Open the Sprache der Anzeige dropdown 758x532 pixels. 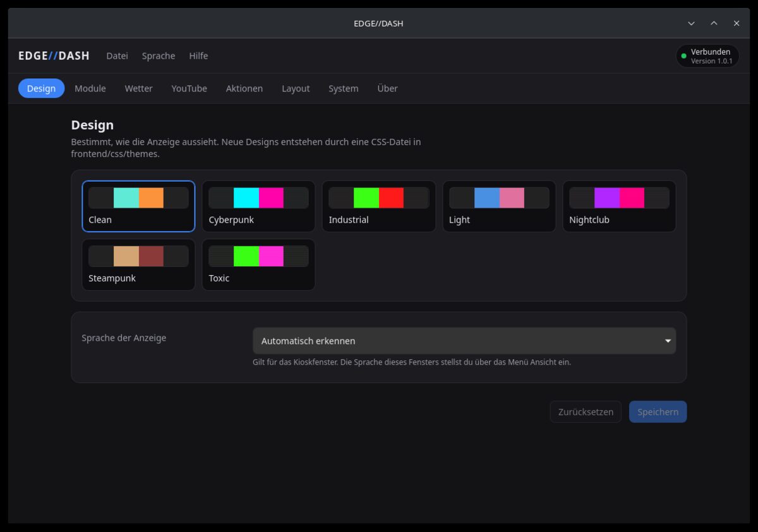pyautogui.click(x=464, y=341)
